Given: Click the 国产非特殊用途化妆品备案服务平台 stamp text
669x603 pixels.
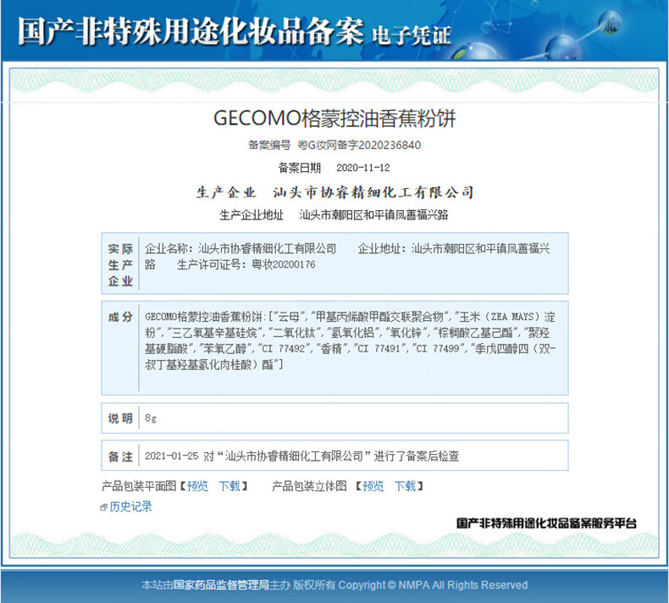Looking at the screenshot, I should click(x=546, y=523).
